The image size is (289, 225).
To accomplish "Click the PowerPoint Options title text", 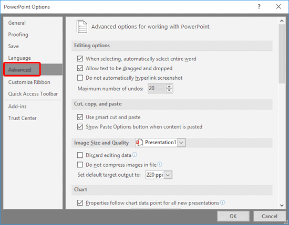I will (27, 7).
